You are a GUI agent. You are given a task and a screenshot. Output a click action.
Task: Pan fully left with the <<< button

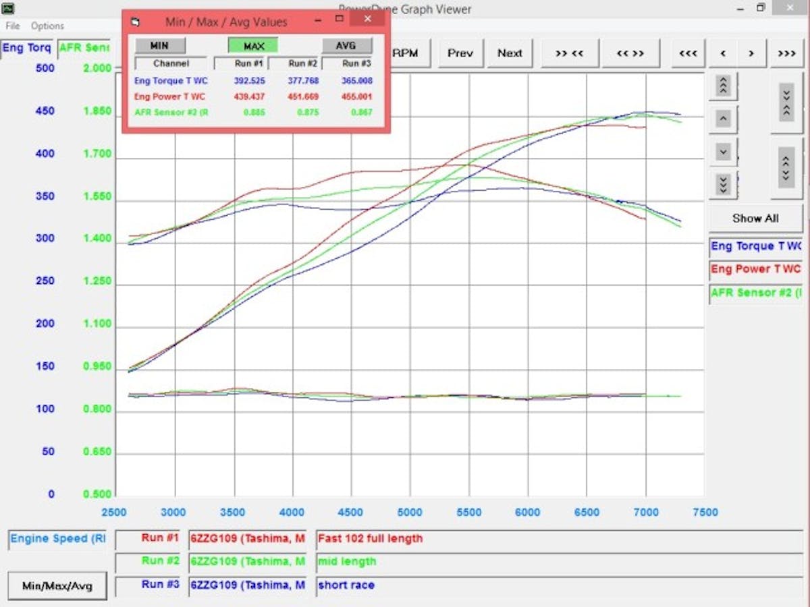tap(688, 53)
